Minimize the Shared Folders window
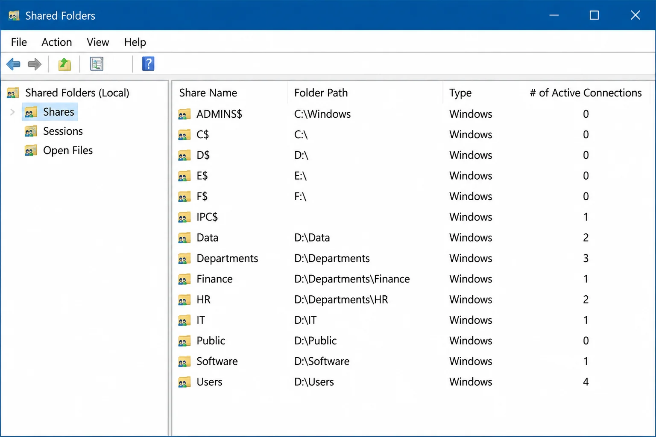656x437 pixels. [x=554, y=15]
